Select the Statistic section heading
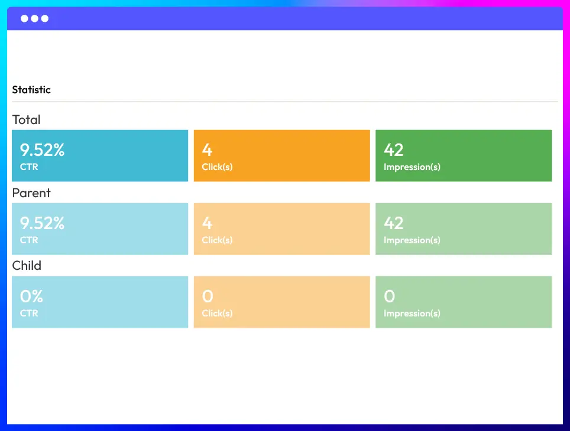The height and width of the screenshot is (431, 570). 31,90
